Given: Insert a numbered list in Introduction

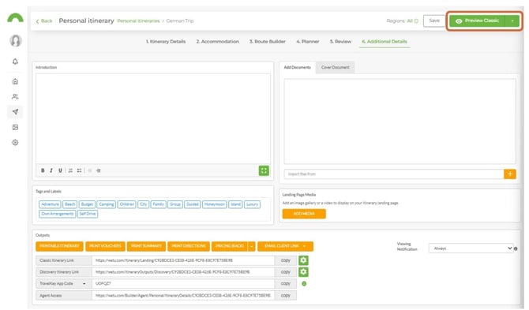Looking at the screenshot, I should click(x=70, y=170).
